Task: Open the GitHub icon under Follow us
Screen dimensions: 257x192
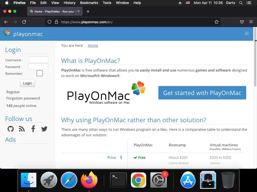Action: [x=11, y=129]
